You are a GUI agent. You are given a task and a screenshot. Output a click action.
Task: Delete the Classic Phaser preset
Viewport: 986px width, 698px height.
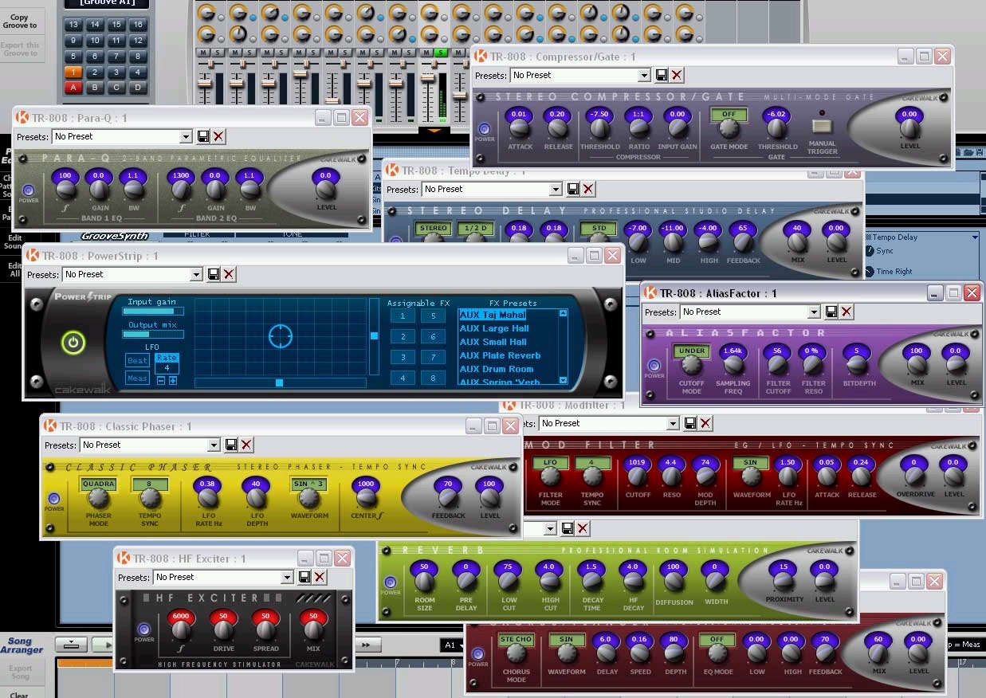coord(247,445)
